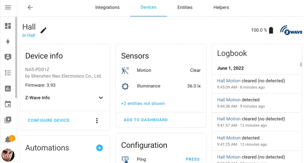Image resolution: width=304 pixels, height=163 pixels.
Task: Click ADD TO DASHBOARD button
Action: [146, 120]
